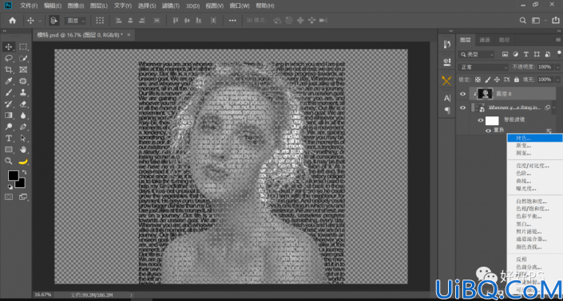This screenshot has width=563, height=301.
Task: Switch to the 通道 channels tab
Action: coord(485,40)
